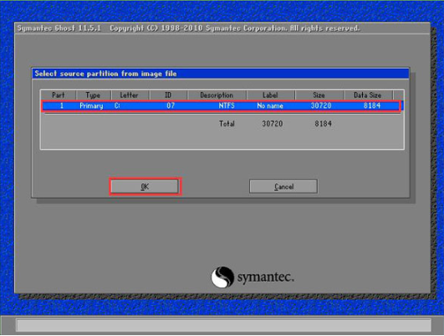The image size is (444, 336).
Task: Click the Label column header
Action: [x=271, y=95]
